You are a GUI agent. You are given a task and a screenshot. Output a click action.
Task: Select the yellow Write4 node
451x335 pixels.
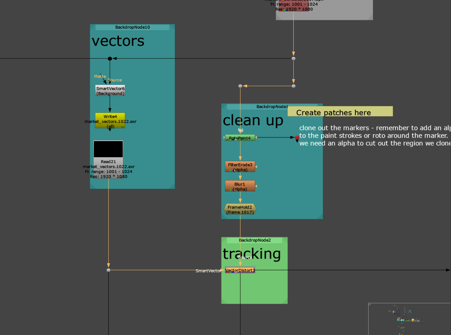click(110, 121)
